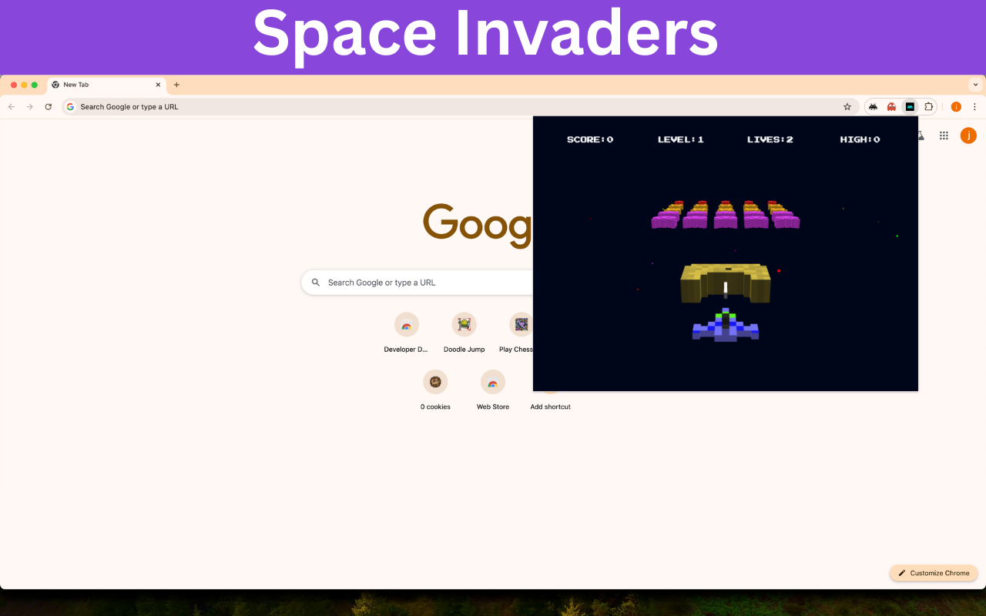Close the New Tab tab
986x616 pixels.
pyautogui.click(x=159, y=85)
